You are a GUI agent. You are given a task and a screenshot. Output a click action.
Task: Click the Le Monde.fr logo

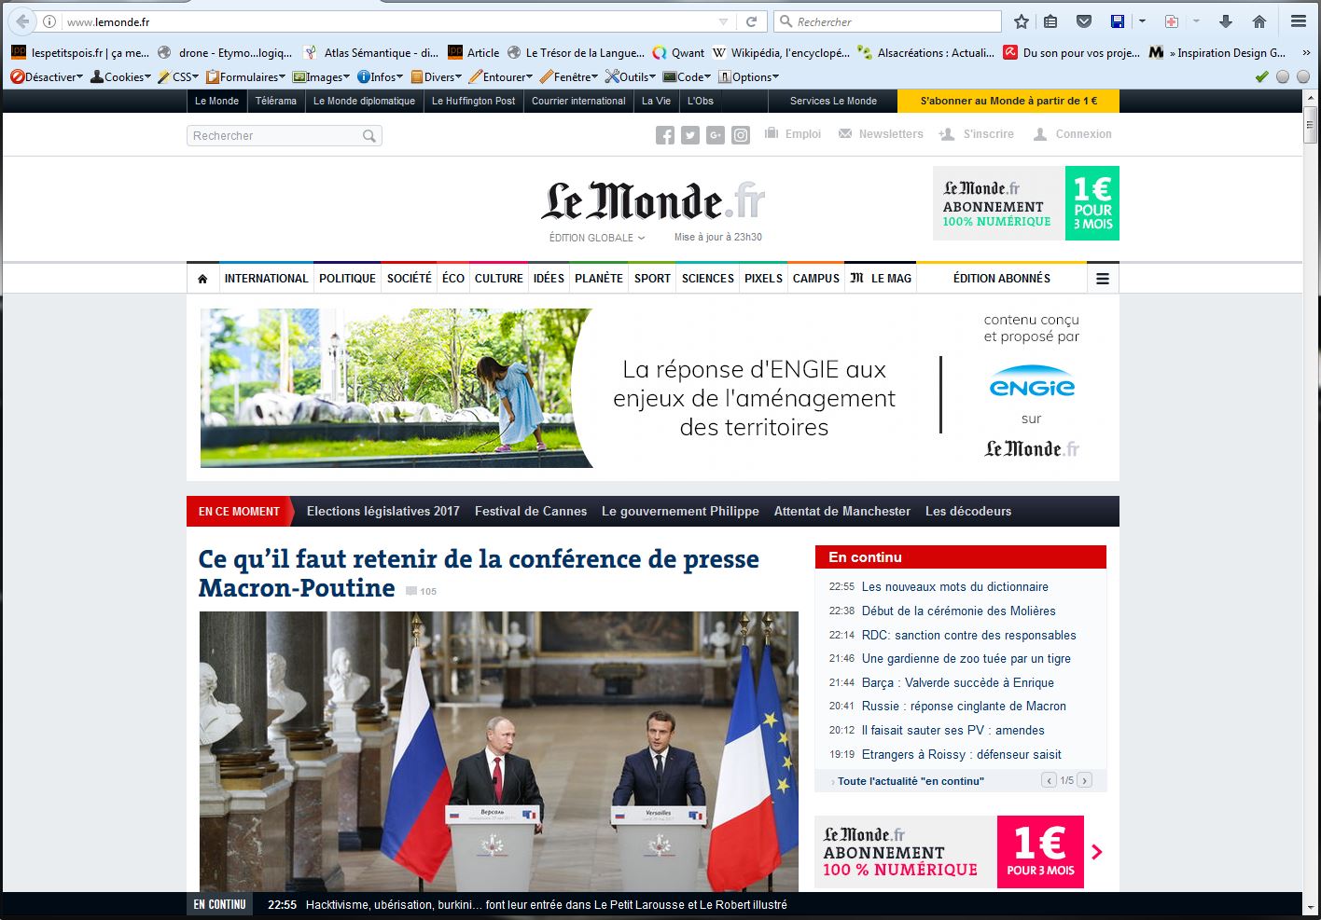click(x=653, y=200)
